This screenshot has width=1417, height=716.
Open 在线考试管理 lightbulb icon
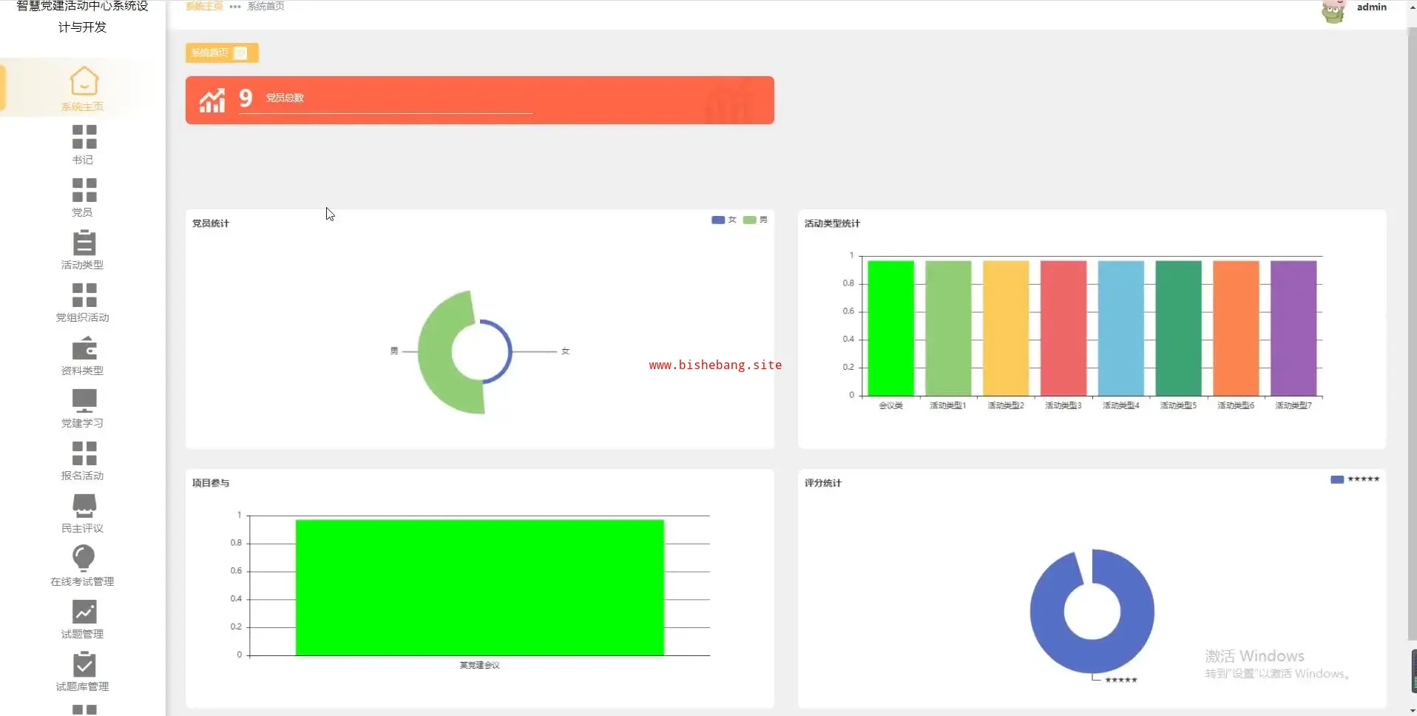click(84, 558)
